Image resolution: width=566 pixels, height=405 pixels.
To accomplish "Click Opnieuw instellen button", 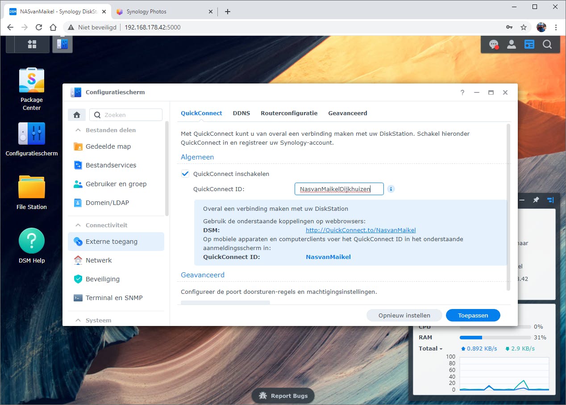I will point(404,315).
